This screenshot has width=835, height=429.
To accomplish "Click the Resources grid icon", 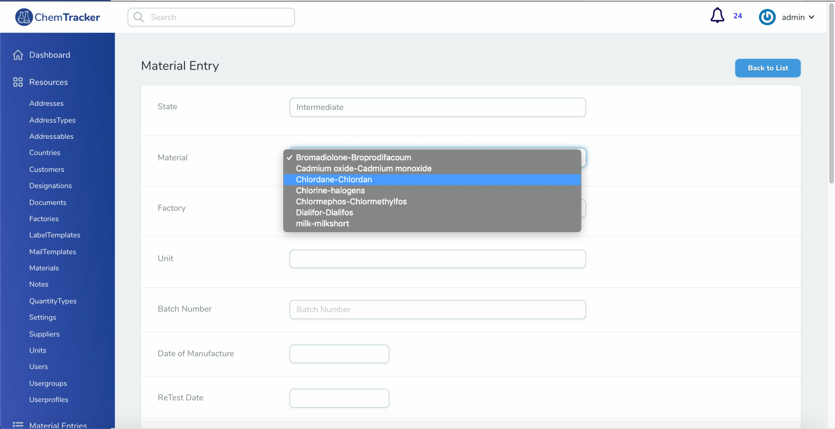I will pos(18,82).
